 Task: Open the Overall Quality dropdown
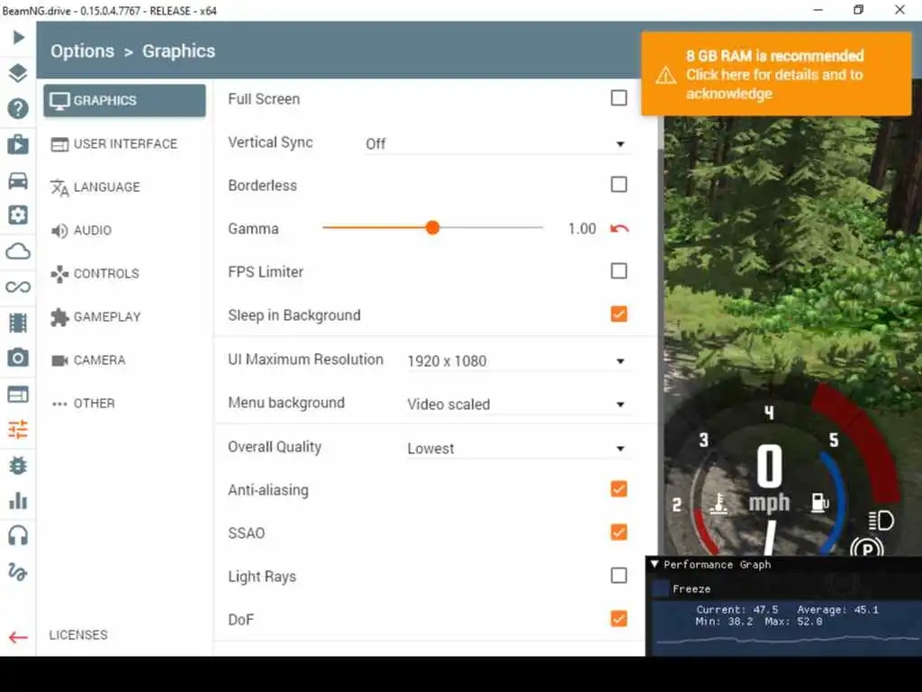[x=518, y=449]
